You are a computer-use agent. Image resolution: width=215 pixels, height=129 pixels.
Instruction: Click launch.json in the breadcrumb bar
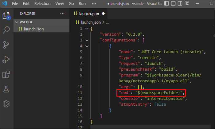(91, 22)
